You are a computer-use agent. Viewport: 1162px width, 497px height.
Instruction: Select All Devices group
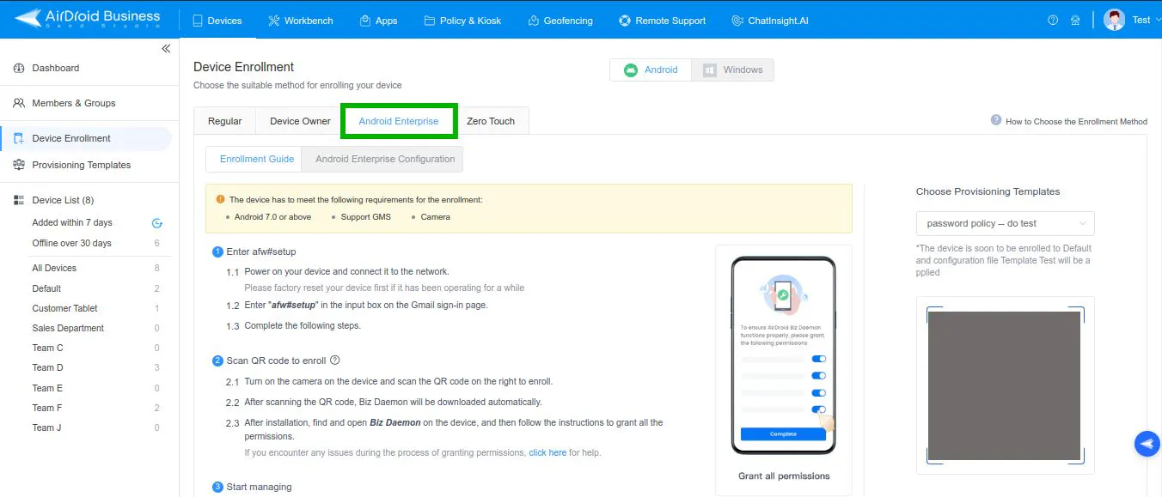(x=54, y=268)
